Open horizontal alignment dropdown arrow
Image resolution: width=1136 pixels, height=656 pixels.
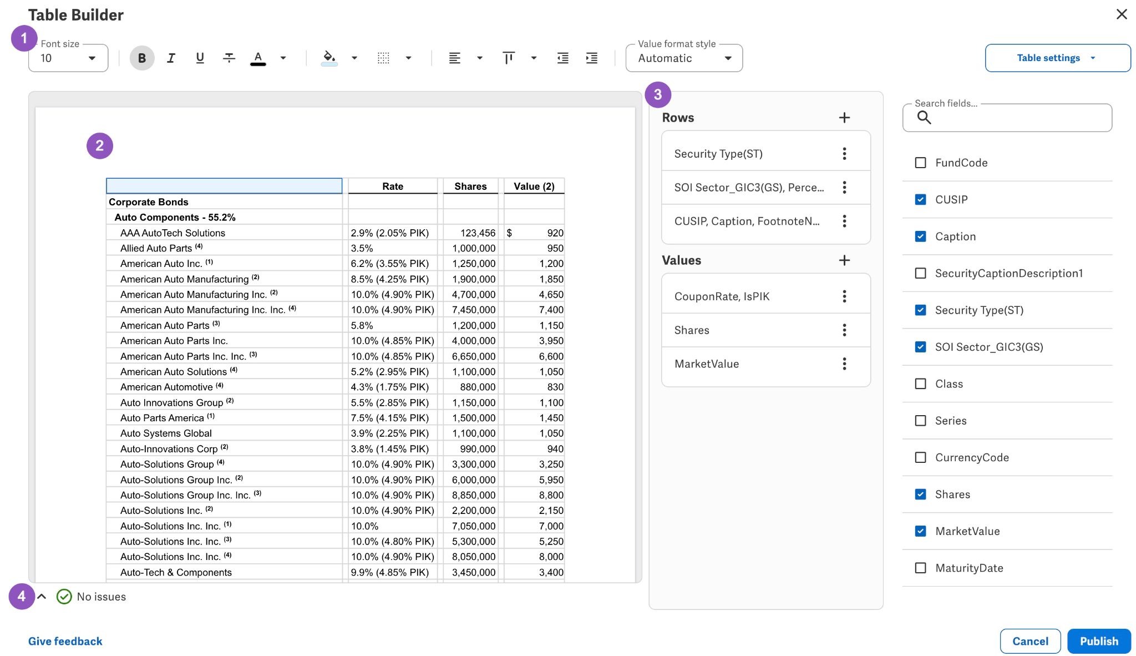click(x=480, y=58)
